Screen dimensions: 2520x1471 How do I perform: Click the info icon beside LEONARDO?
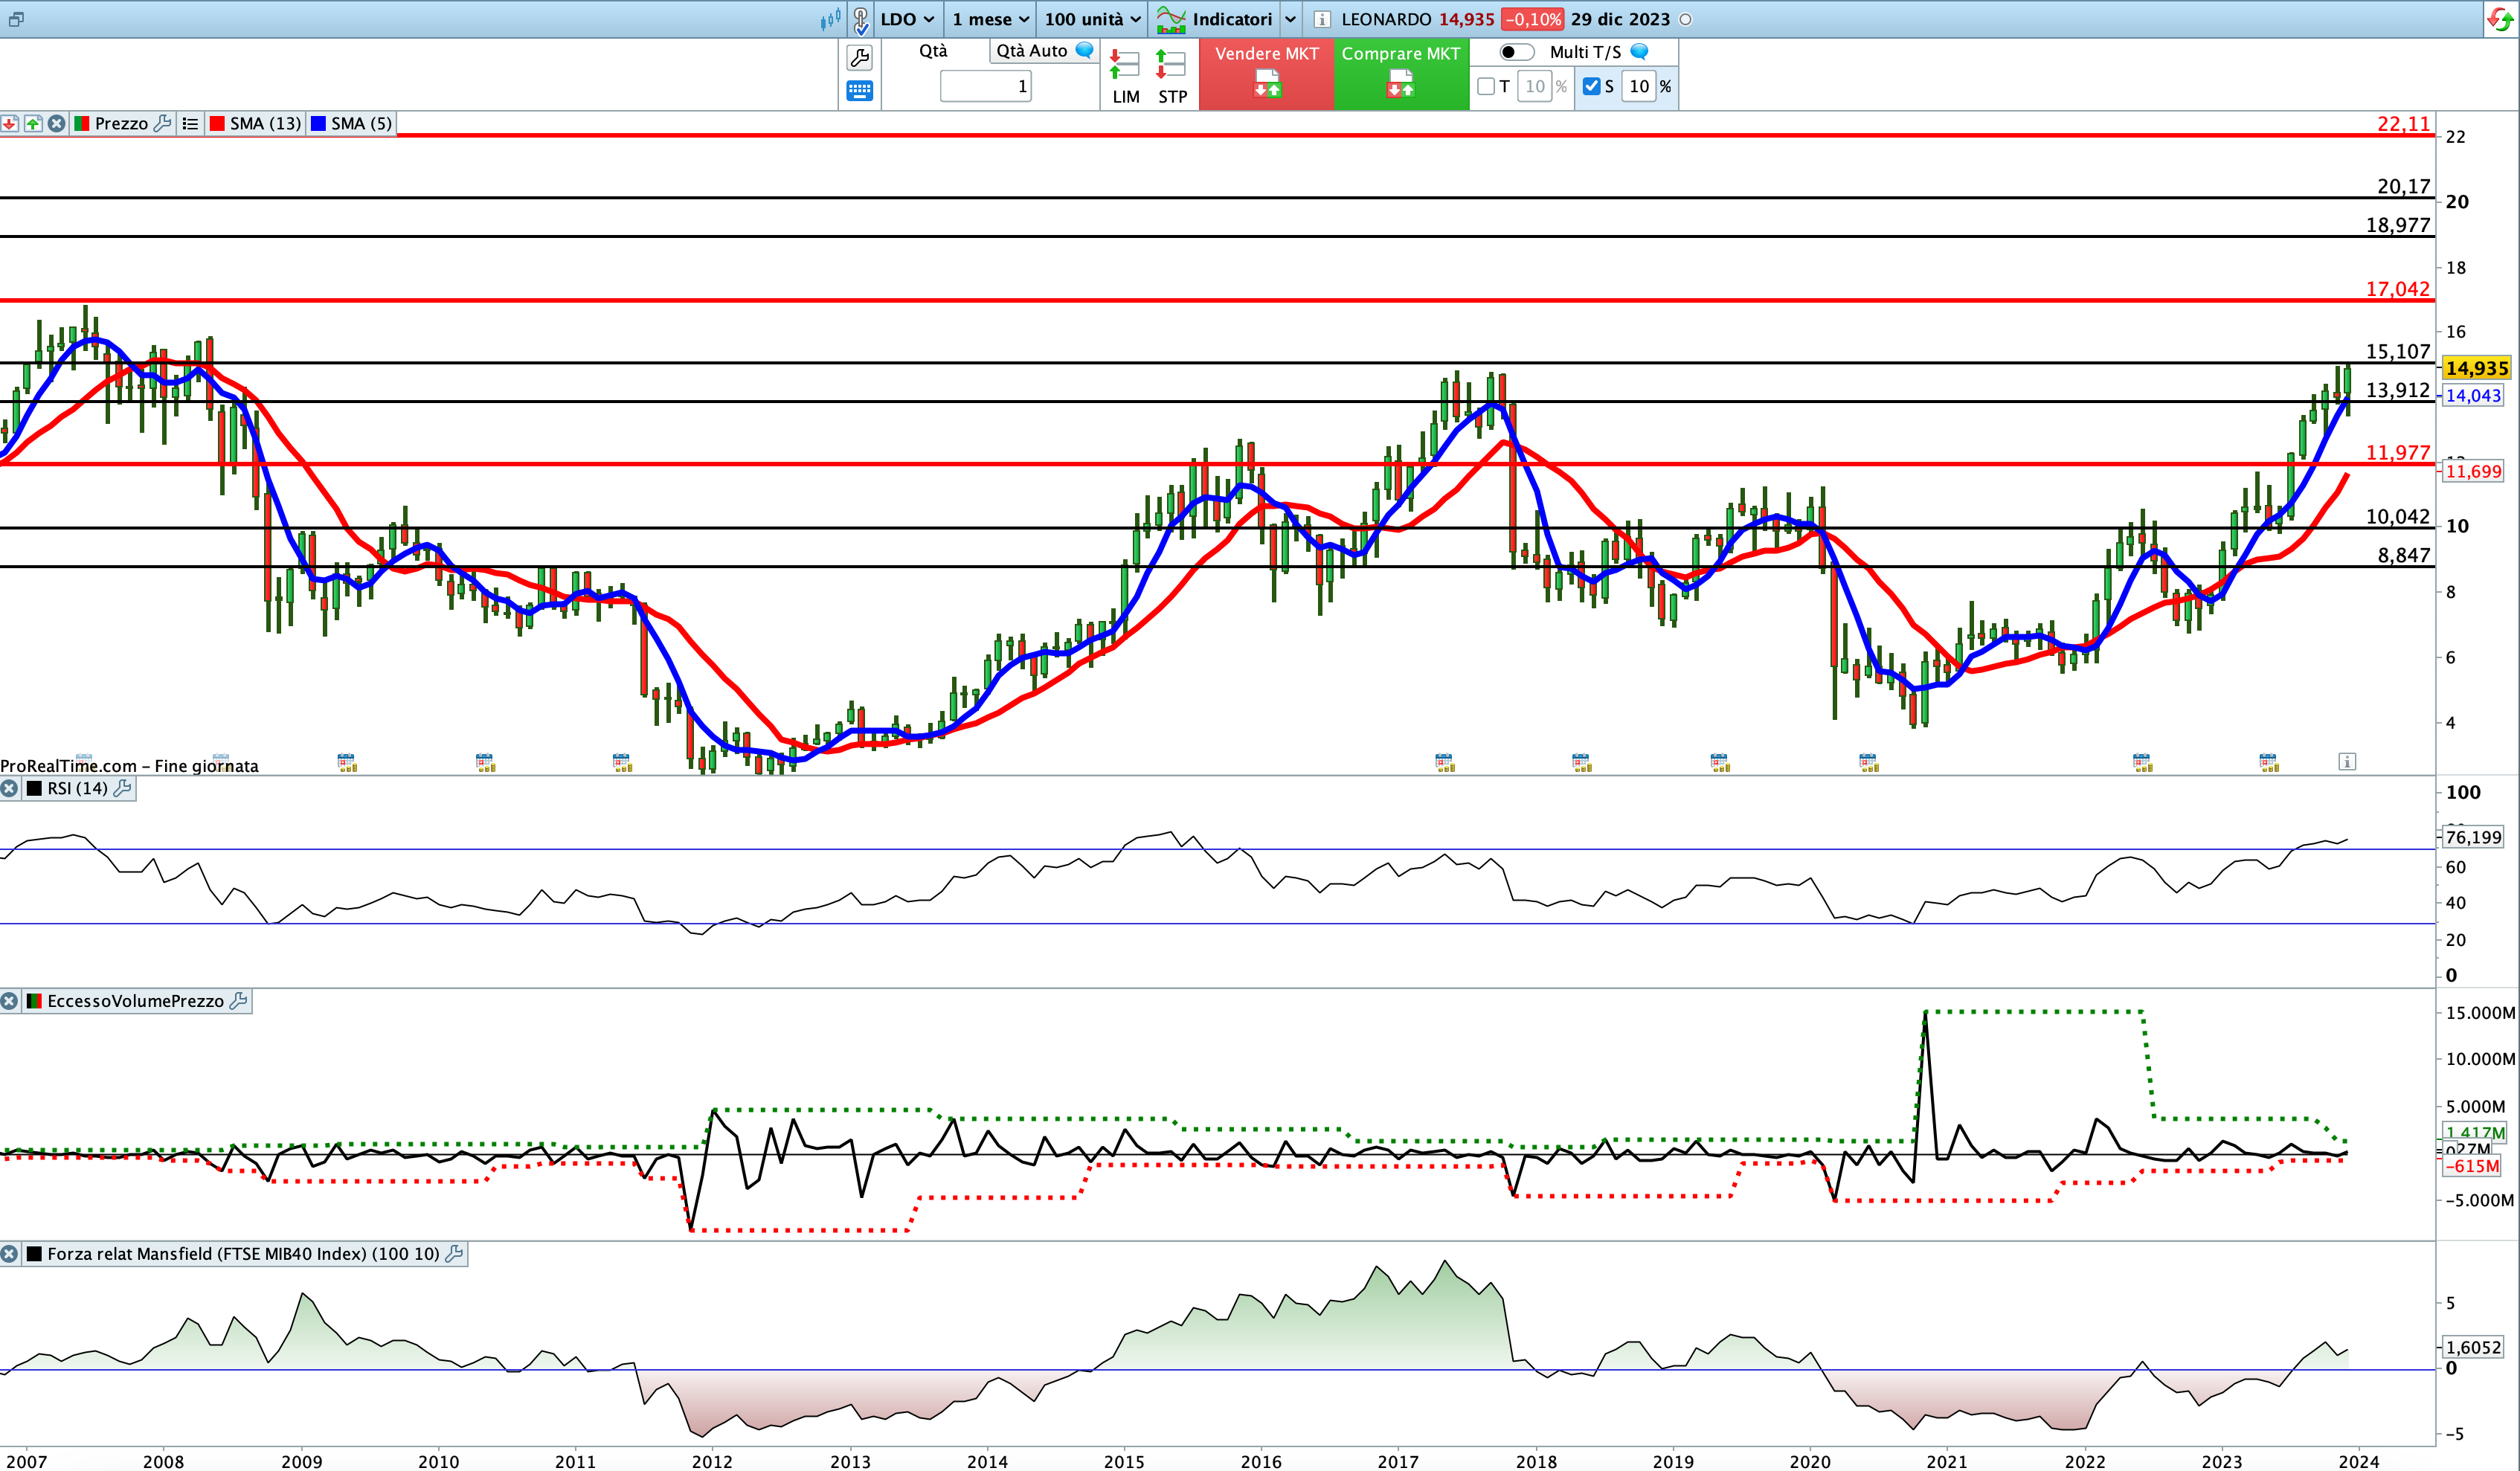pos(1321,19)
